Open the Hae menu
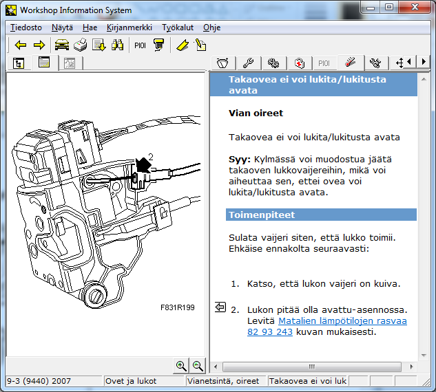The image size is (436, 392). [90, 28]
